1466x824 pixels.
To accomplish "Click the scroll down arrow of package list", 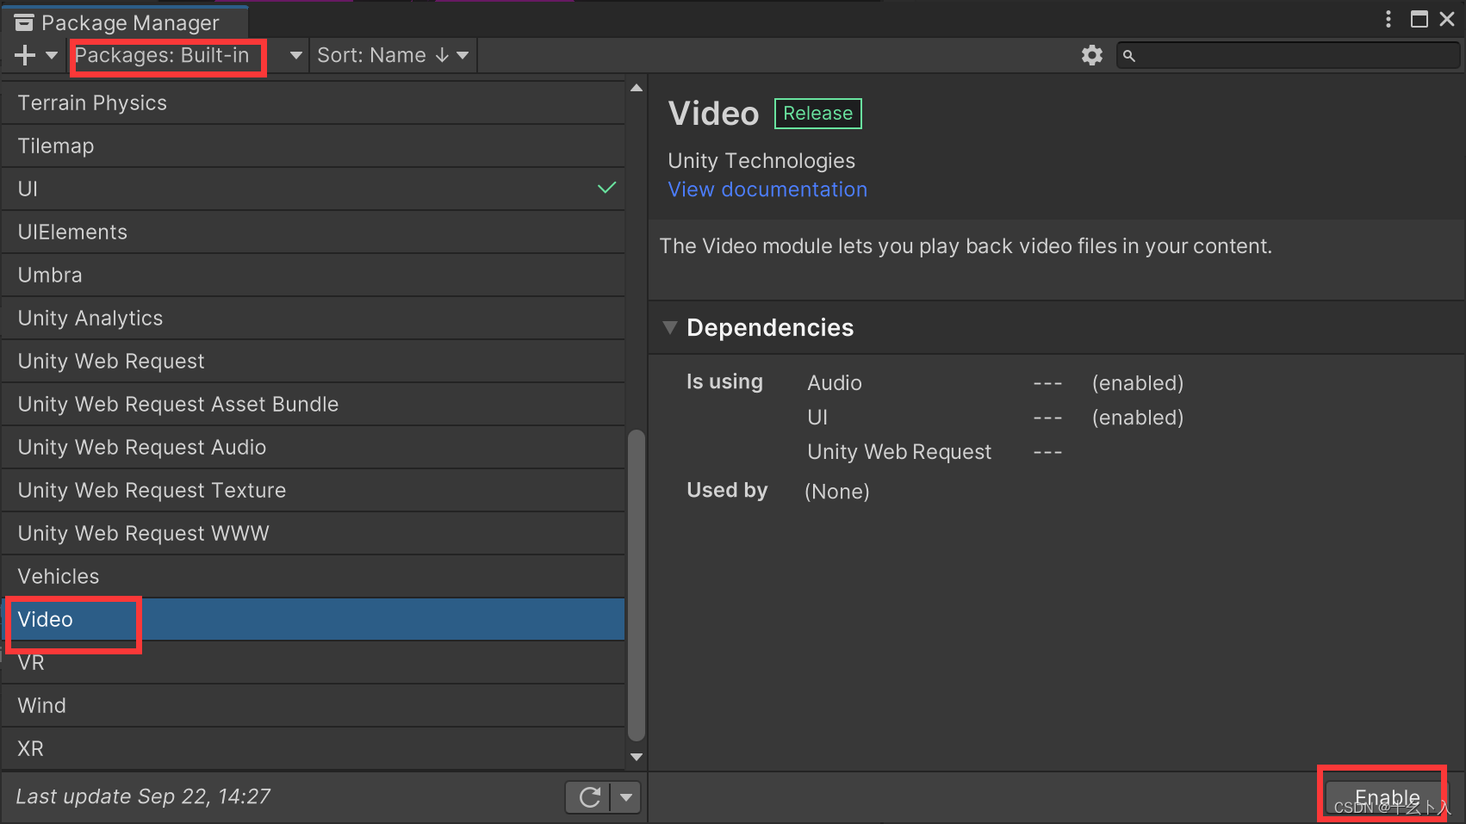I will click(x=637, y=758).
